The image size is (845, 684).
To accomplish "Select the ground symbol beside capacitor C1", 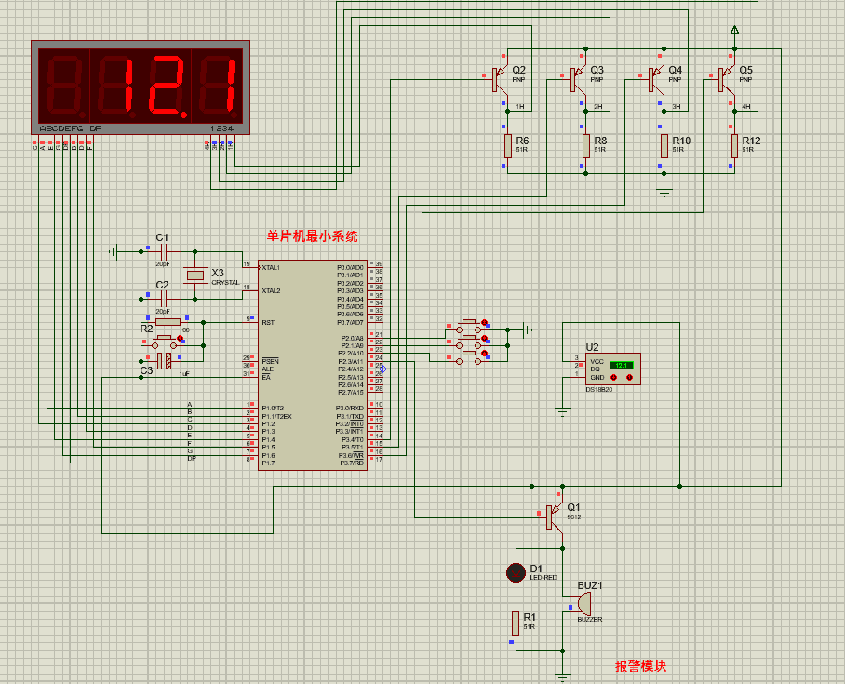I will pyautogui.click(x=114, y=251).
